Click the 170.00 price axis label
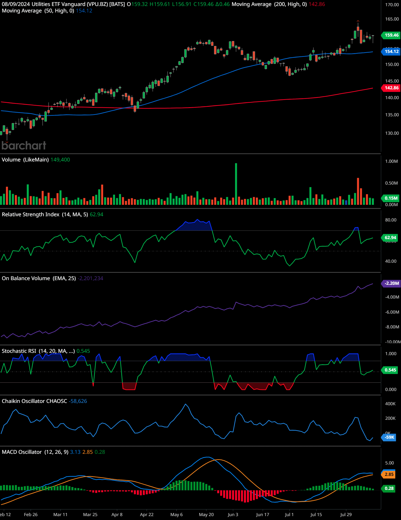The width and height of the screenshot is (401, 520). 392,5
